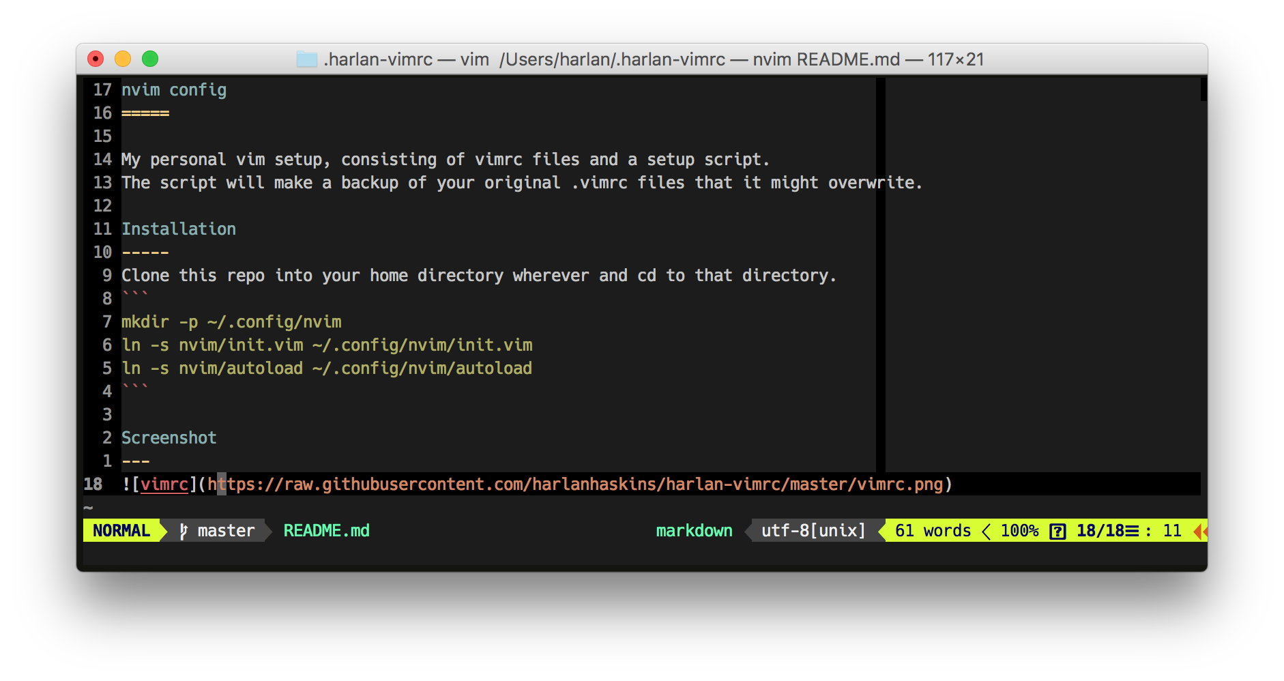The width and height of the screenshot is (1284, 681).
Task: Click the 'Clone this repo into your home' line
Action: (479, 276)
